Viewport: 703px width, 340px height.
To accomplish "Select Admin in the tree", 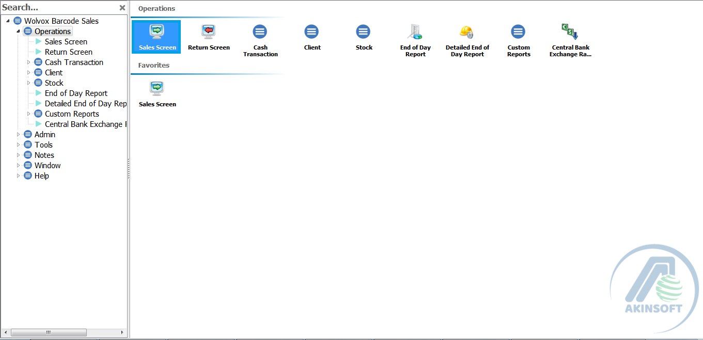I will click(45, 135).
